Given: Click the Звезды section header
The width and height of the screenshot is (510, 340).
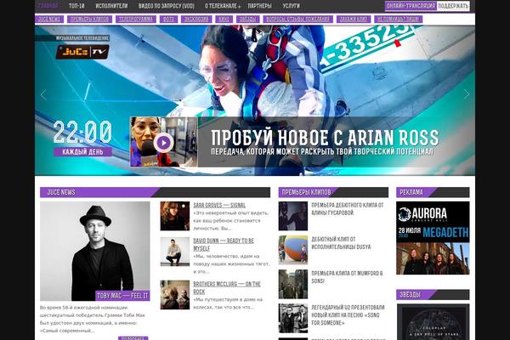Looking at the screenshot, I should [433, 294].
